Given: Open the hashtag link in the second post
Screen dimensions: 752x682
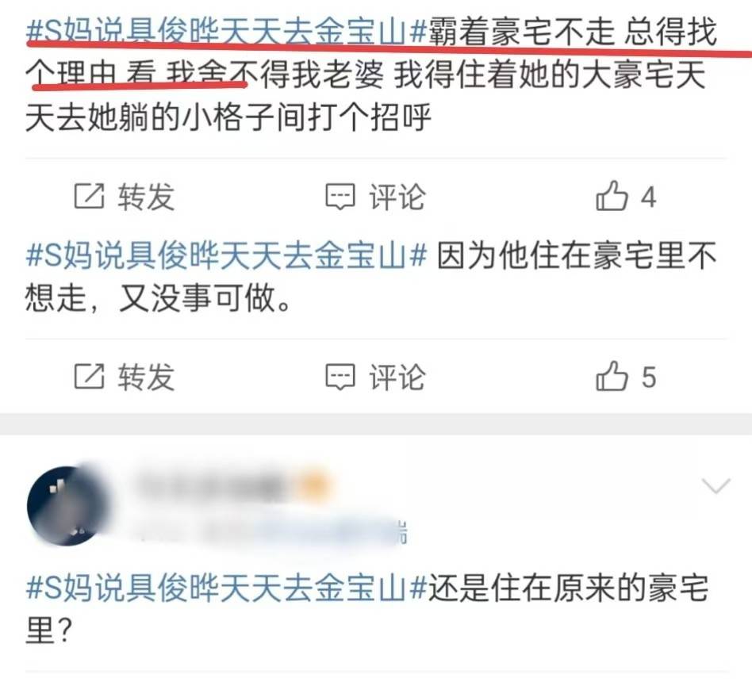Looking at the screenshot, I should (x=226, y=255).
